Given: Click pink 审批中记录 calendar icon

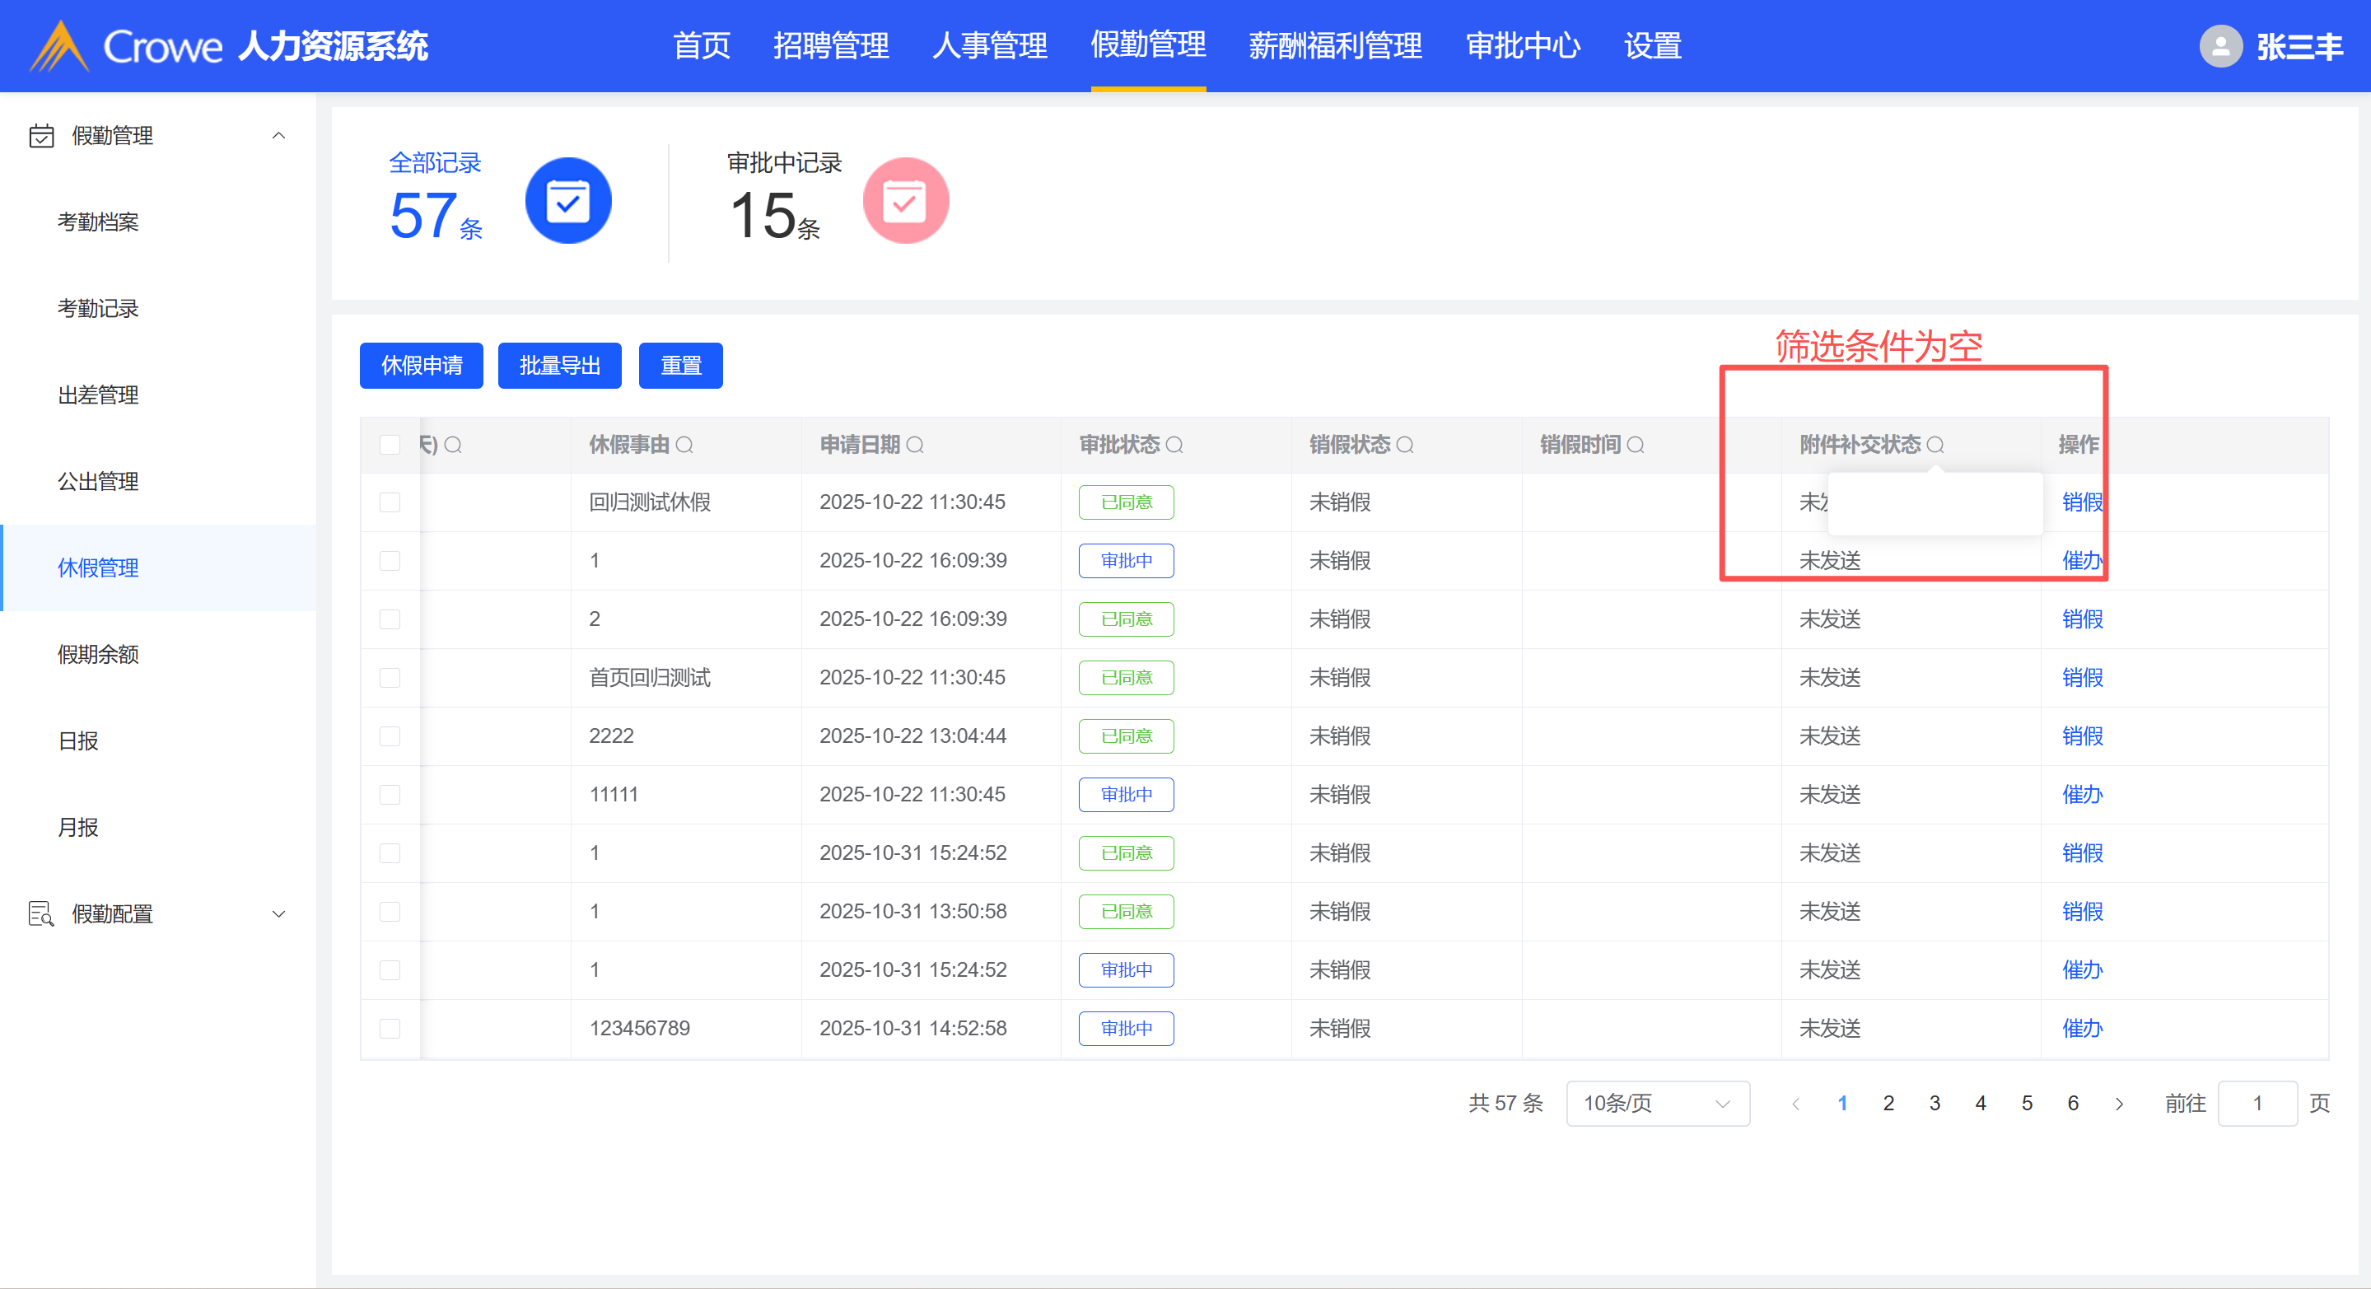Looking at the screenshot, I should click(906, 201).
